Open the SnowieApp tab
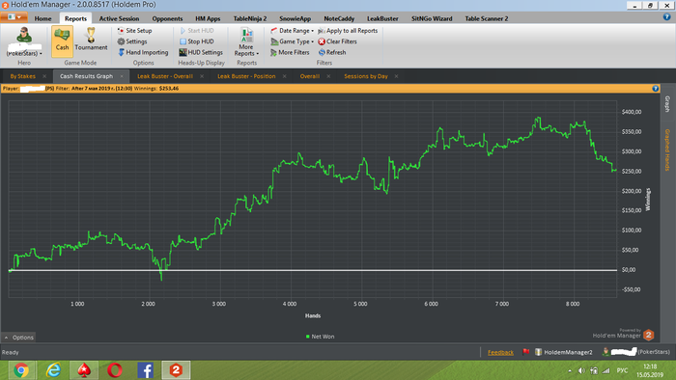Viewport: 676px width, 380px height. tap(295, 18)
